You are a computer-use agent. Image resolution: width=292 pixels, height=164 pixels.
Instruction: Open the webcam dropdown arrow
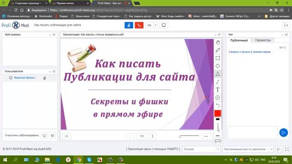(156, 26)
